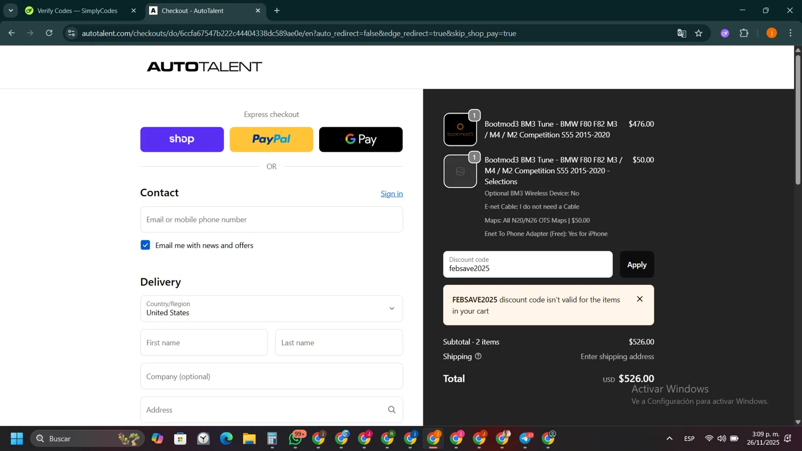Open the Clock app in the taskbar
Screen dimensions: 802x451
[203, 439]
